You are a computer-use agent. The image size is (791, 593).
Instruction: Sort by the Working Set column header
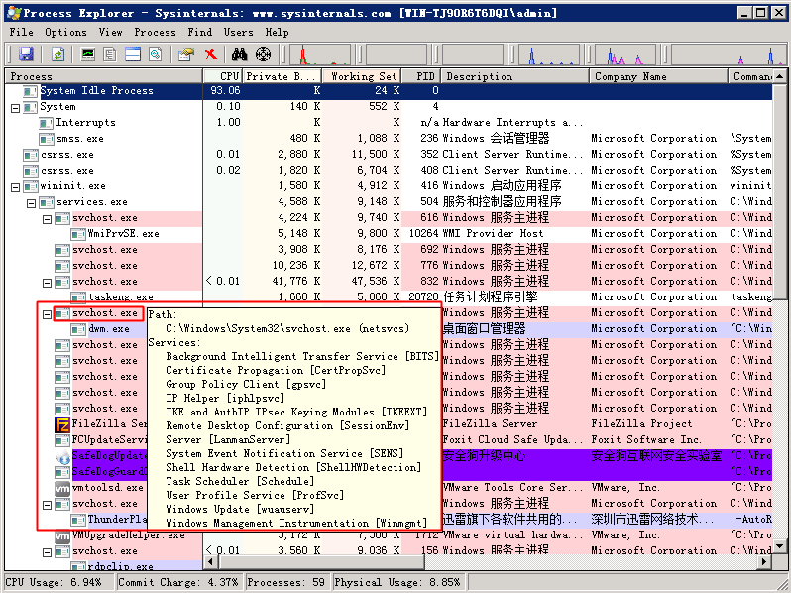coord(363,76)
